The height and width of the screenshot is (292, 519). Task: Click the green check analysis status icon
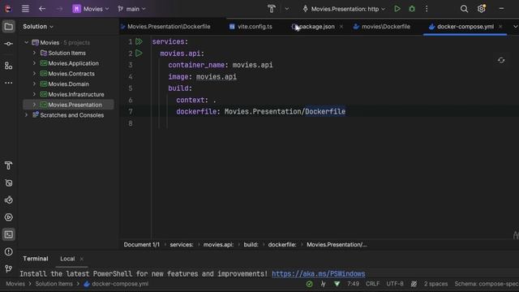point(309,284)
